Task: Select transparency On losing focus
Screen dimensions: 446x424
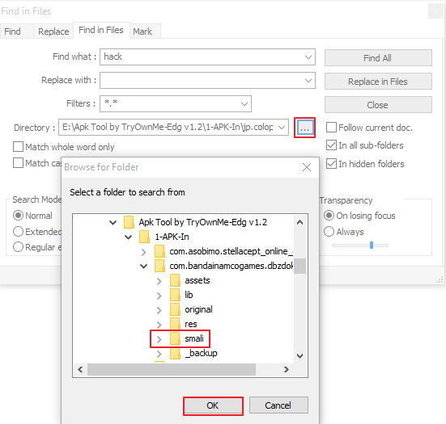Action: click(x=329, y=216)
